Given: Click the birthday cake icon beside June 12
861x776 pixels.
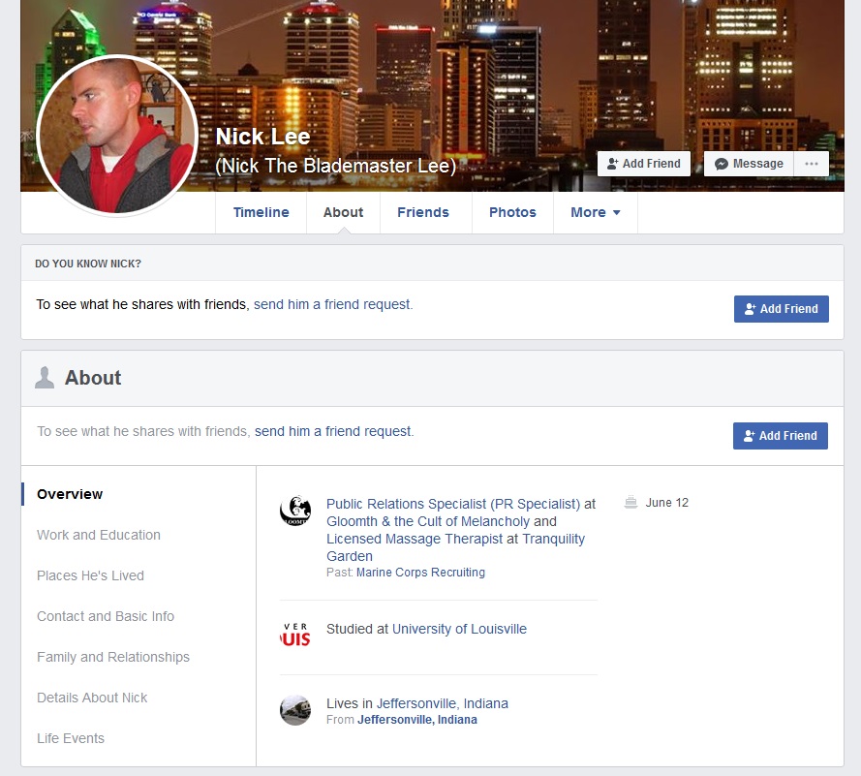Looking at the screenshot, I should coord(631,503).
